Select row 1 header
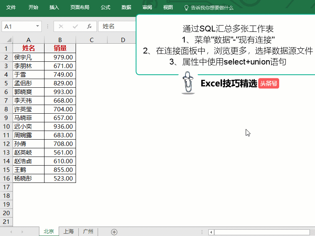Viewport: 315px width, 236px height. coord(6,48)
